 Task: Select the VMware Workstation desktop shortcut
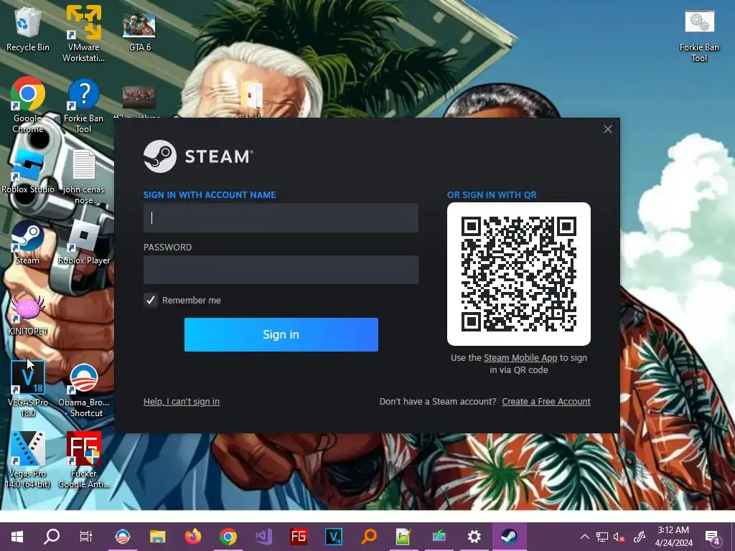[83, 33]
